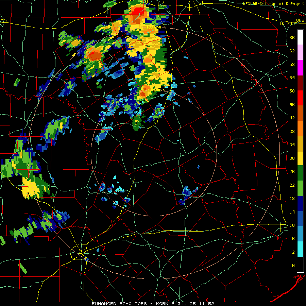Image resolution: width=306 pixels, height=306 pixels.
Task: Click the bright orange legend swatch
Action: pyautogui.click(x=300, y=128)
